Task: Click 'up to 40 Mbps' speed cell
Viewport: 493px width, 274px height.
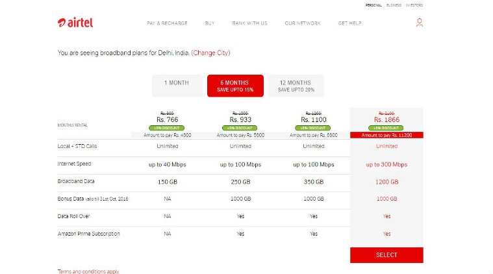Action: [168, 165]
